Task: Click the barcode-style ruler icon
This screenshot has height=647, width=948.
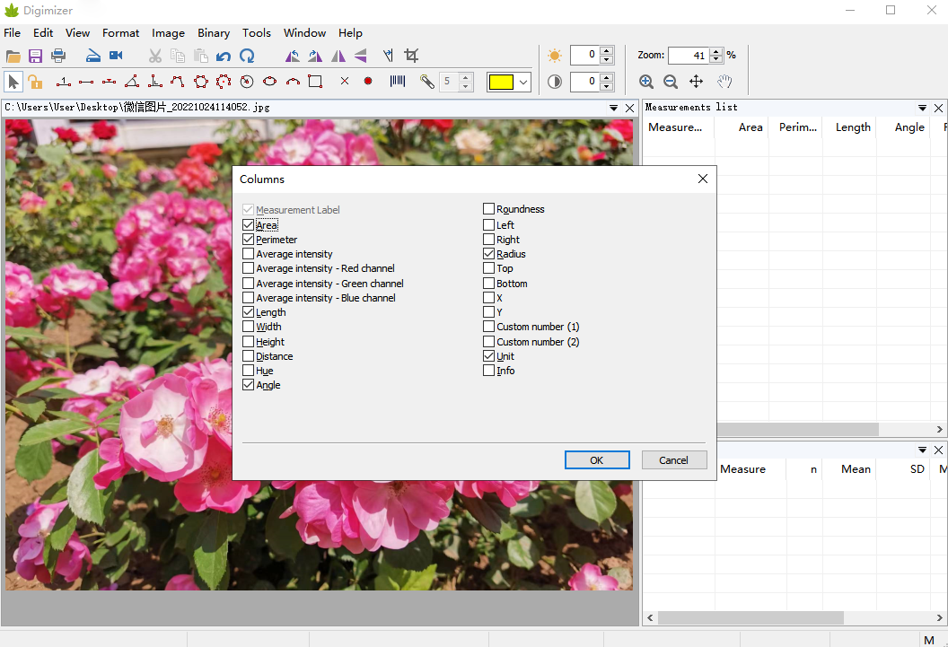Action: coord(397,81)
